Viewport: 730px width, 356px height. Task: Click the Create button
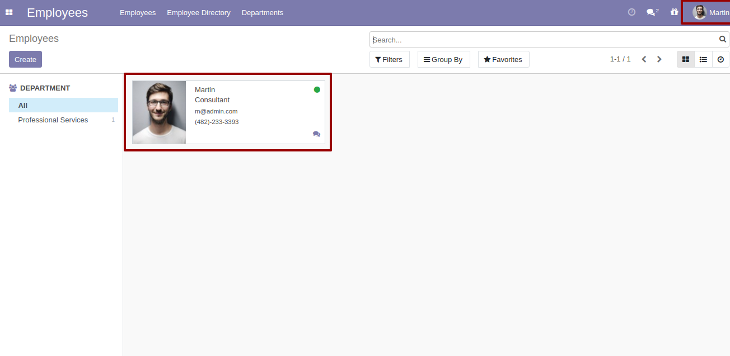coord(25,59)
